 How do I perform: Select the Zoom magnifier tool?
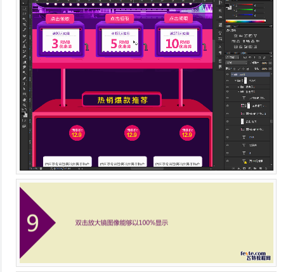tap(25, 105)
